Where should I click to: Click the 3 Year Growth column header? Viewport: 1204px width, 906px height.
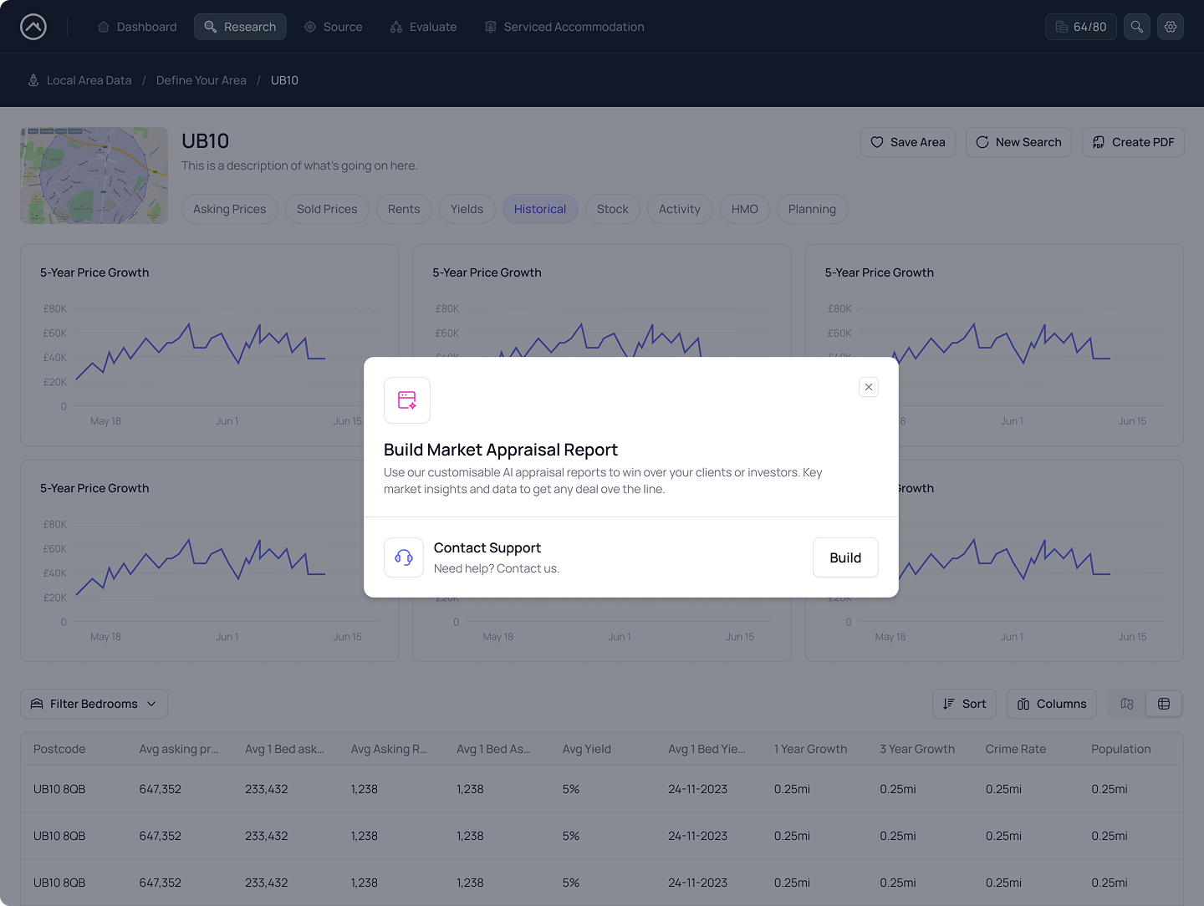917,749
